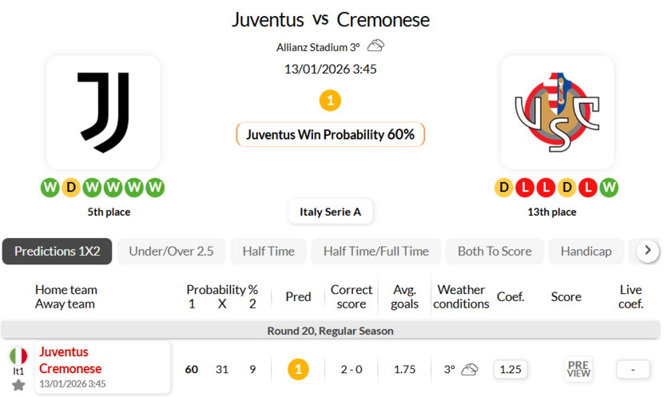Screen dimensions: 671x397
Task: Click the Italy flag icon
Action: click(x=18, y=355)
